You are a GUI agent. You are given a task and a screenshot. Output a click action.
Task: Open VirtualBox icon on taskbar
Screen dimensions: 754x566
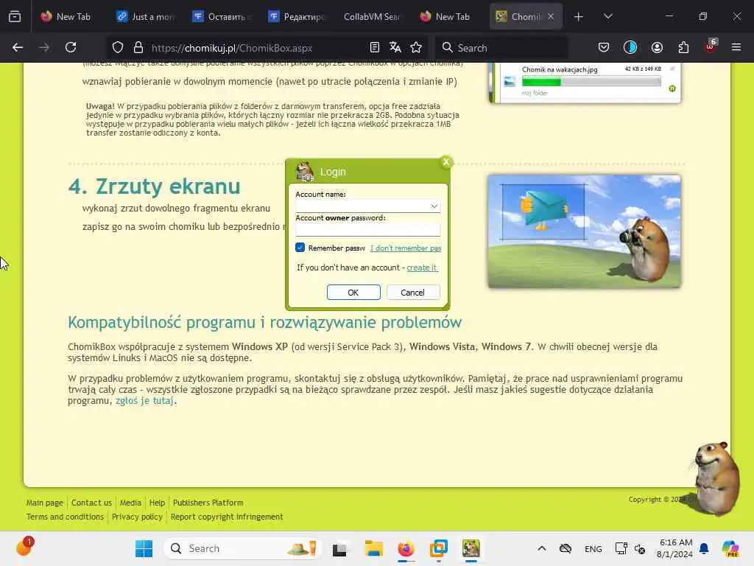(x=439, y=548)
